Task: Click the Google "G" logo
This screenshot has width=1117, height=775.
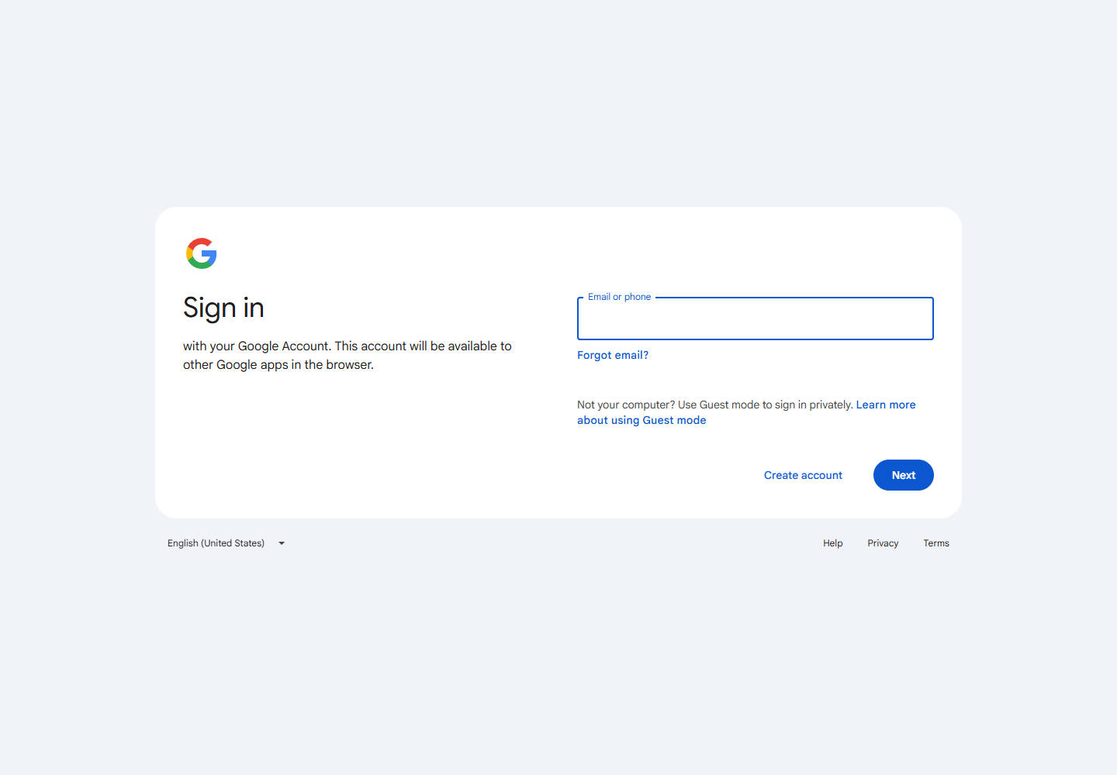Action: click(x=202, y=253)
